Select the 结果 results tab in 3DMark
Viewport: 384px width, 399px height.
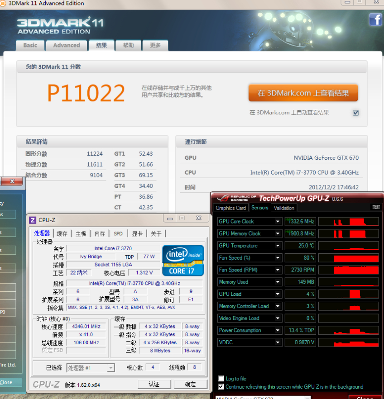coord(101,45)
